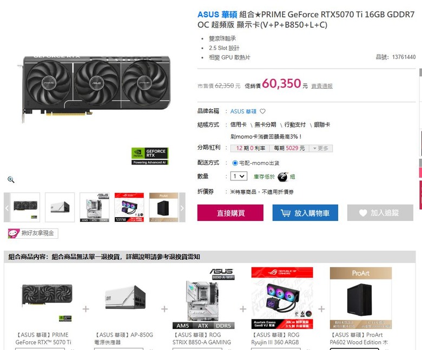Click the GeForce RTX badge on product image

coord(150,156)
